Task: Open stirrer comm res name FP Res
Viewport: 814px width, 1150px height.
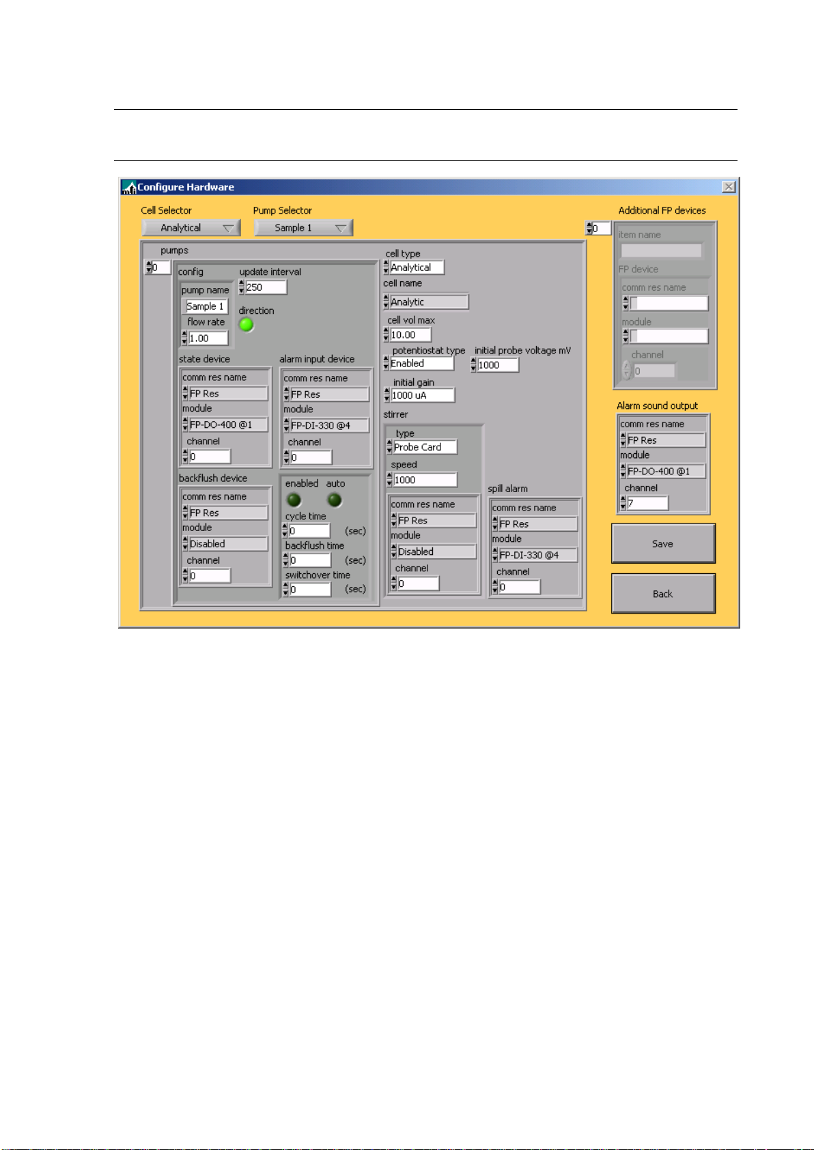Action: (x=436, y=520)
